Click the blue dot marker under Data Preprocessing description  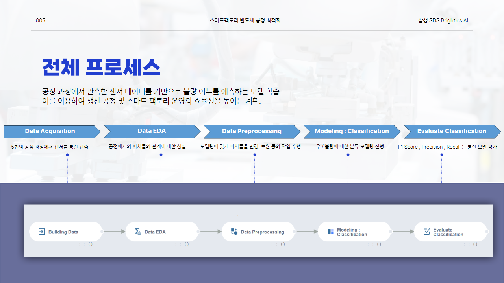click(x=255, y=155)
